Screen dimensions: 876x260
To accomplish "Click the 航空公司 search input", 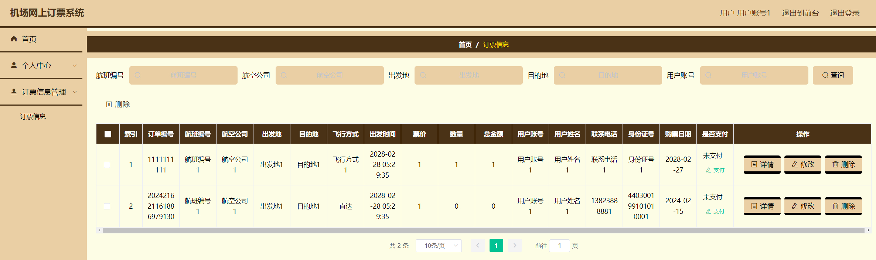I will click(330, 75).
